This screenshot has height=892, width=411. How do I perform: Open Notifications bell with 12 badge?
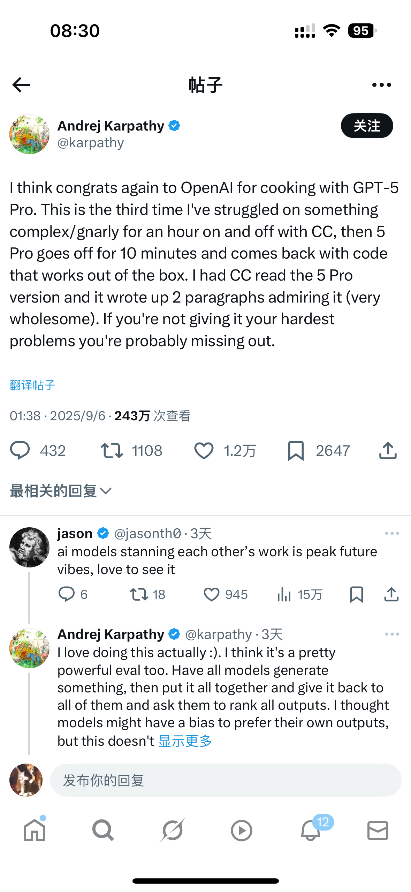[x=311, y=830]
